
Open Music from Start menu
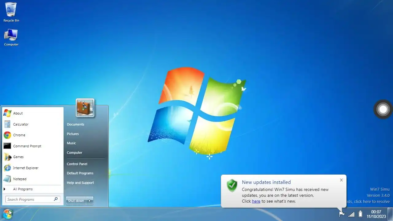[x=71, y=143]
